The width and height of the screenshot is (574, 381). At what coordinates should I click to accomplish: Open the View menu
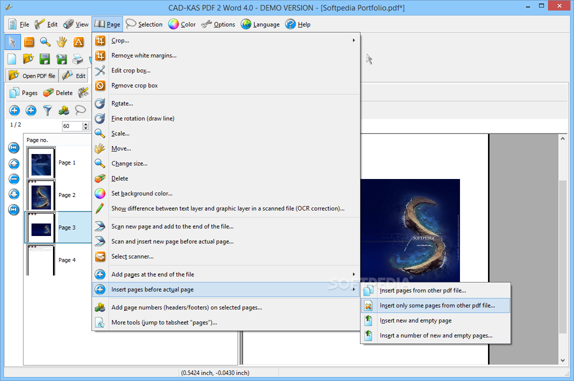(76, 24)
